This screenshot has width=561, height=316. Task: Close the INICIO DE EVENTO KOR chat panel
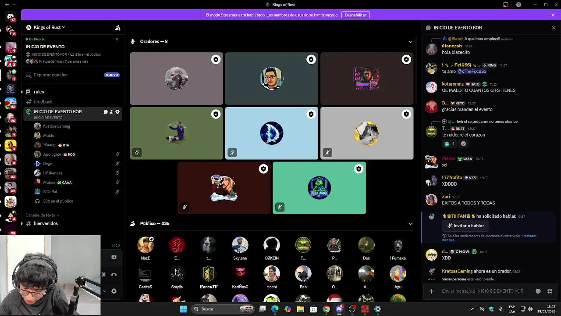click(554, 28)
